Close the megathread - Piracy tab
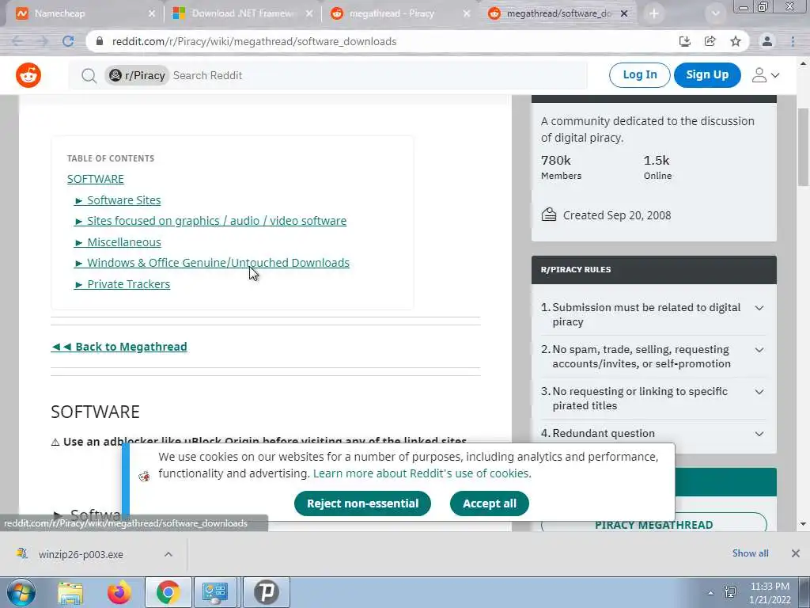810x608 pixels. pos(467,14)
